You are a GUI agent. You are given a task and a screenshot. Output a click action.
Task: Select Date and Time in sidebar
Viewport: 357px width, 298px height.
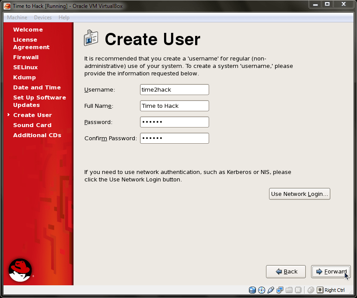click(x=37, y=88)
